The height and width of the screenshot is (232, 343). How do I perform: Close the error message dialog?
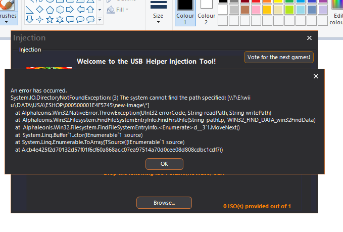click(316, 76)
